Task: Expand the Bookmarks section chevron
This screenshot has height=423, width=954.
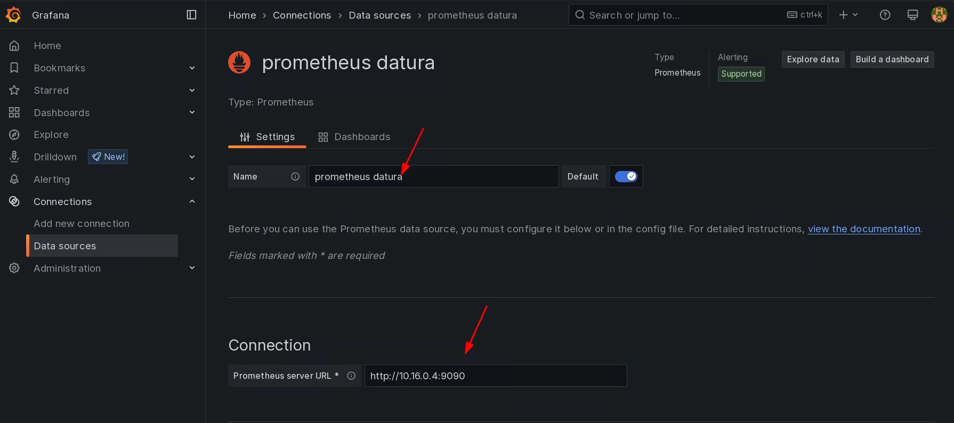Action: coord(192,68)
